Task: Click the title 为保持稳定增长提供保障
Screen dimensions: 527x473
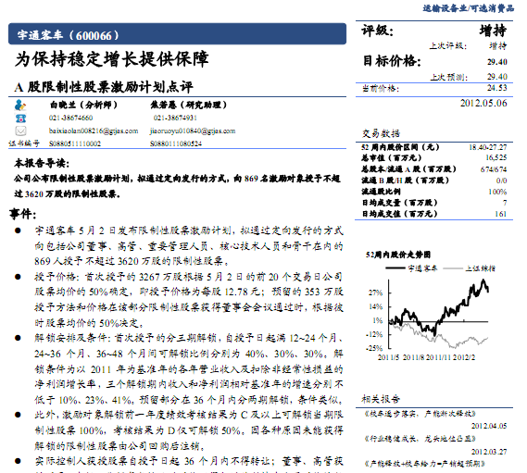Action: click(x=112, y=59)
